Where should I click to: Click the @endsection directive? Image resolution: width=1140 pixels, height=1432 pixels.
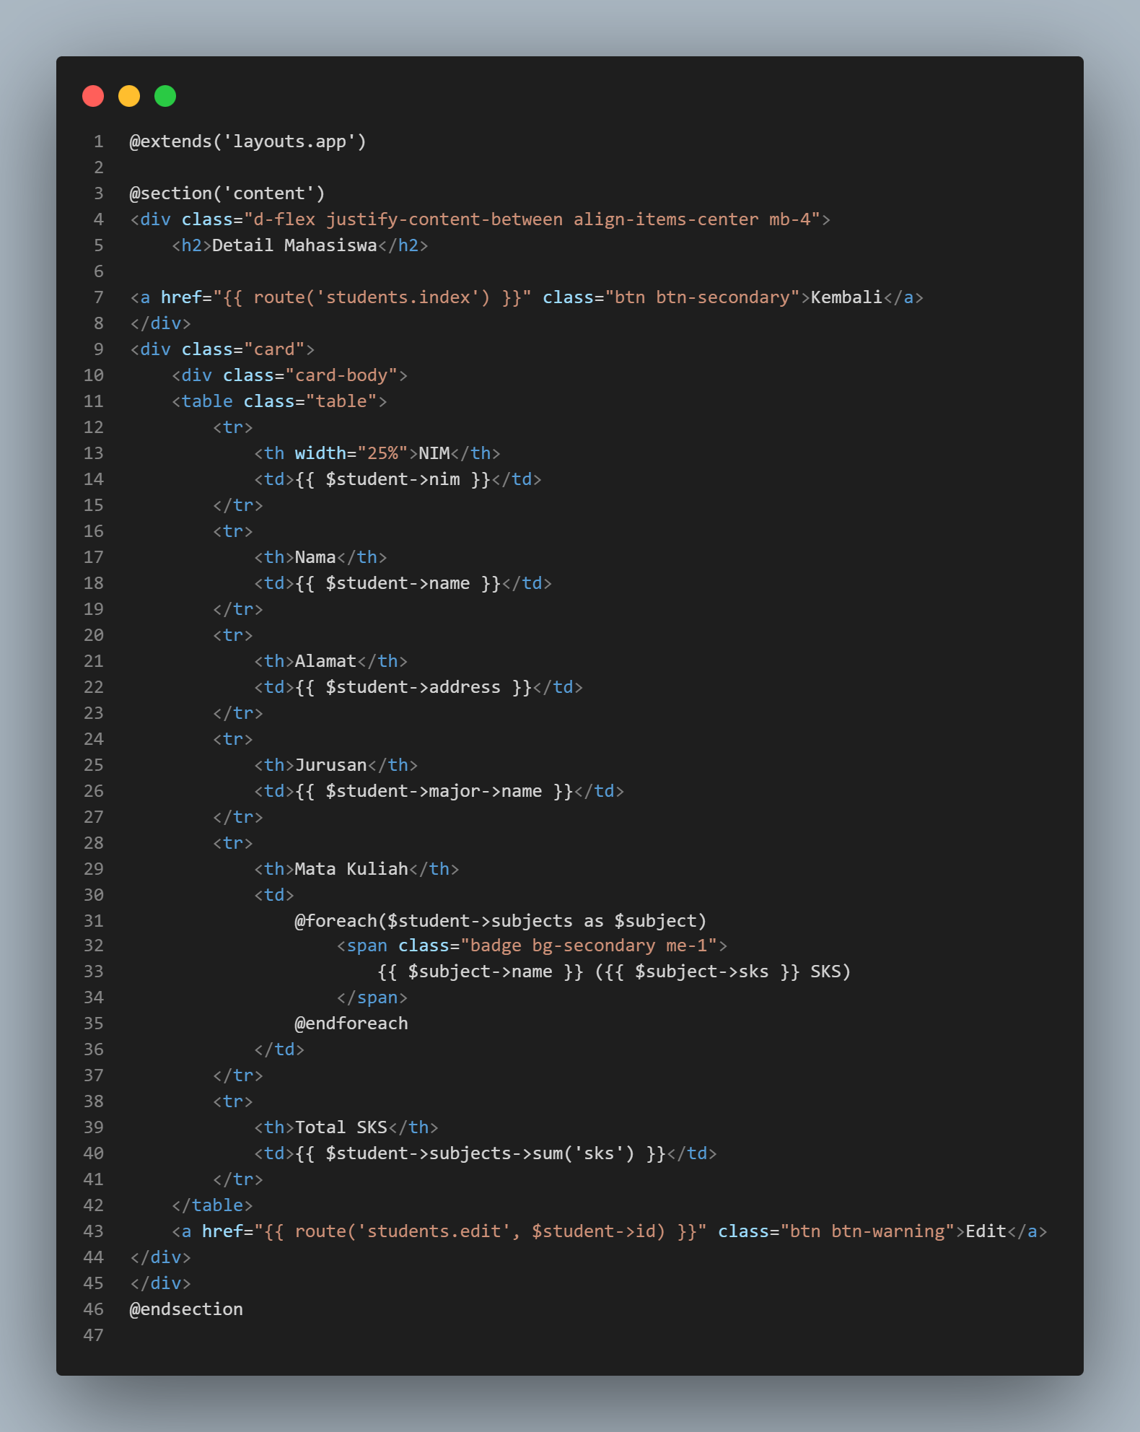186,1309
